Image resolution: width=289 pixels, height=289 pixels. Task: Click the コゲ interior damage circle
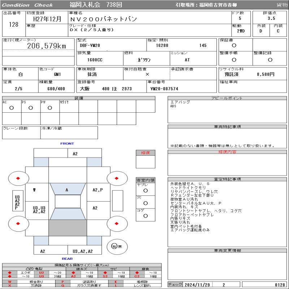[146, 216]
